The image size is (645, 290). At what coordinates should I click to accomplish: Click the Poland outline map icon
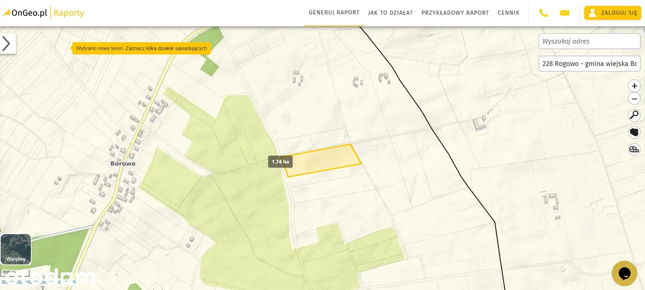(634, 132)
